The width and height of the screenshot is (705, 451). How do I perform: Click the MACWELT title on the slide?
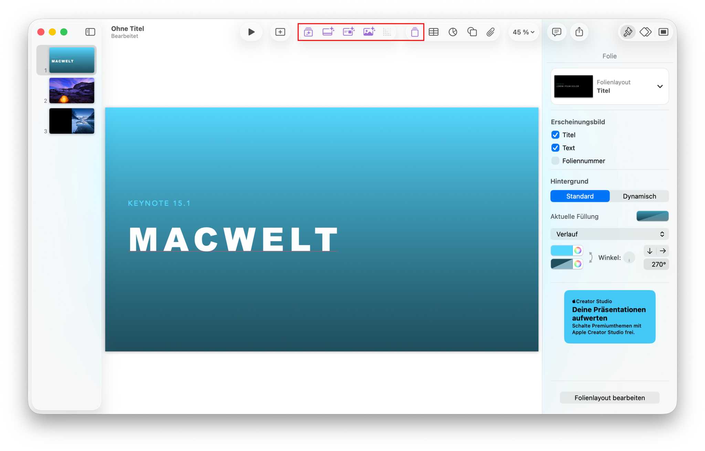click(233, 239)
